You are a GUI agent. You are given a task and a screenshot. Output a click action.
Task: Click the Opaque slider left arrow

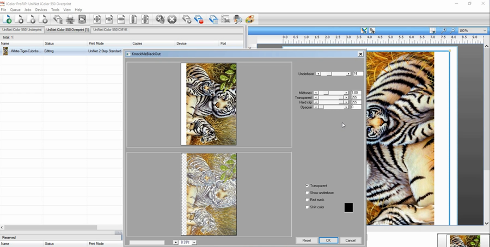(316, 107)
